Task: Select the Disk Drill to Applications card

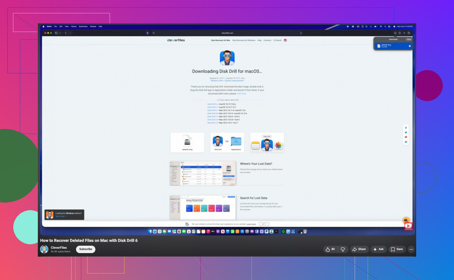Action: click(227, 143)
